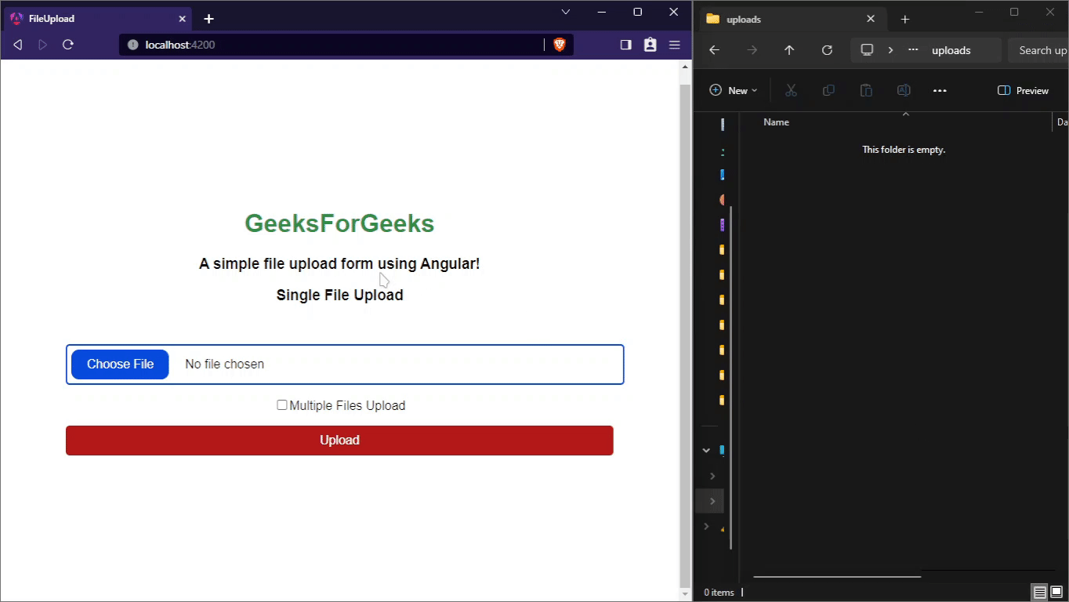This screenshot has height=602, width=1069.
Task: Click the red Upload button
Action: coord(339,441)
